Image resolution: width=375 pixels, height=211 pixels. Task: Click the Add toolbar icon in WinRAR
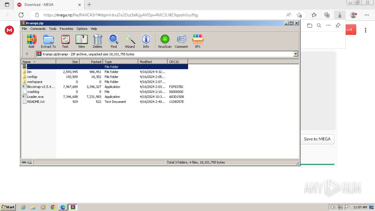[31, 41]
